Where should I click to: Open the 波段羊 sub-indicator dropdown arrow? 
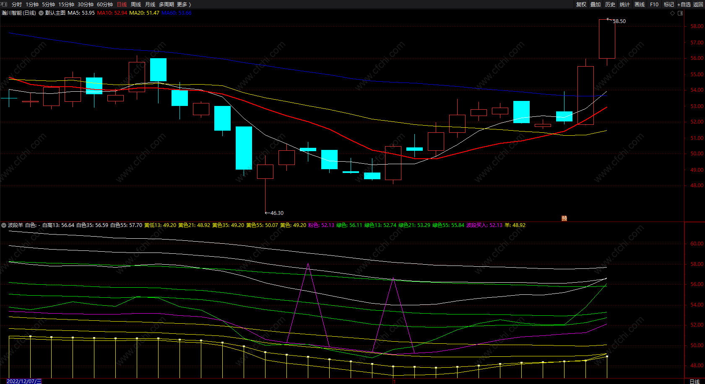pyautogui.click(x=4, y=225)
